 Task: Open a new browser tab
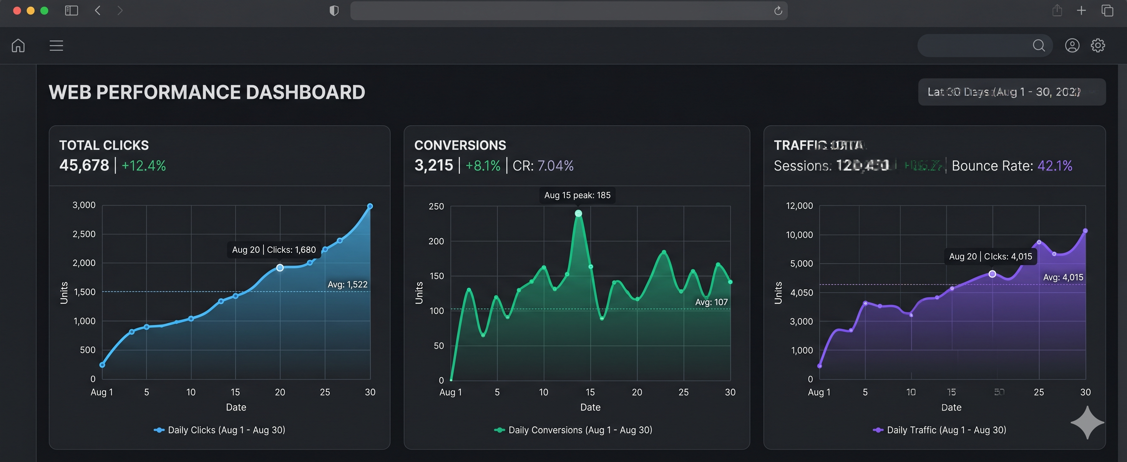1081,11
